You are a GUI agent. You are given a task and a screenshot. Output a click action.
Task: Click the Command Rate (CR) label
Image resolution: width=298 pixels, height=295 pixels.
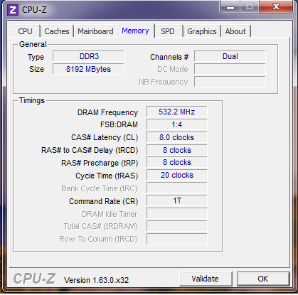pyautogui.click(x=103, y=201)
